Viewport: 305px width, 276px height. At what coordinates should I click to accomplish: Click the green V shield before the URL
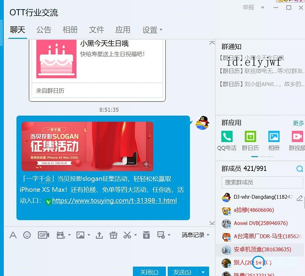click(x=48, y=202)
